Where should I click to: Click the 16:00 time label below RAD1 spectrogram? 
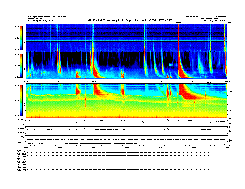click(160, 81)
